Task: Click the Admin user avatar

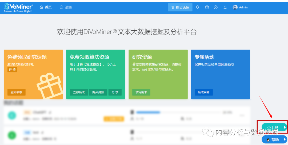Action: point(235,7)
